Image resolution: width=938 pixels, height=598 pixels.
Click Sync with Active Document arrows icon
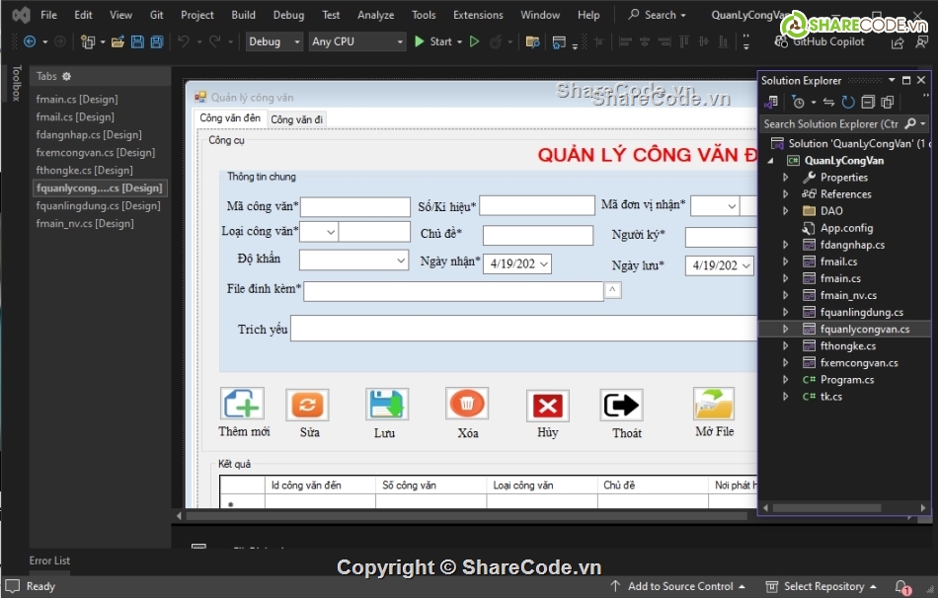tap(828, 103)
